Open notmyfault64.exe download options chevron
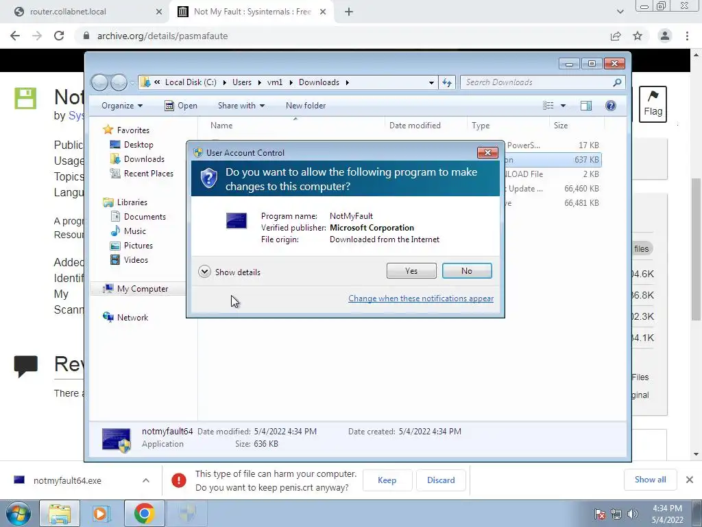The width and height of the screenshot is (702, 527). 146,480
